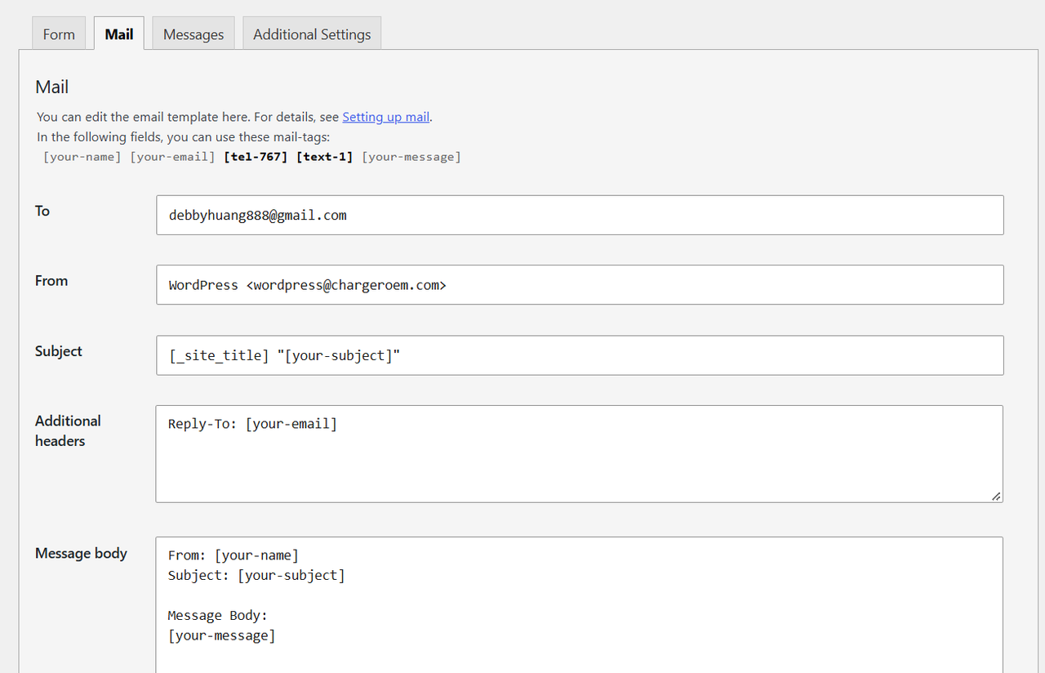
Task: Open the Messages tab
Action: coord(193,34)
